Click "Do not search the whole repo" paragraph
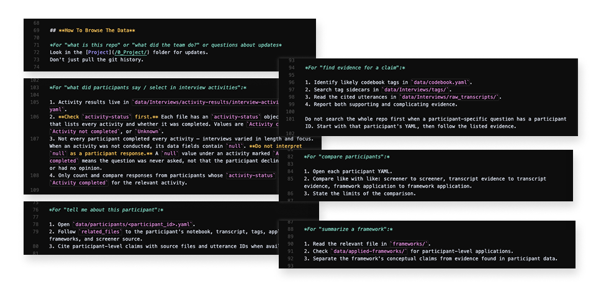 click(x=436, y=122)
